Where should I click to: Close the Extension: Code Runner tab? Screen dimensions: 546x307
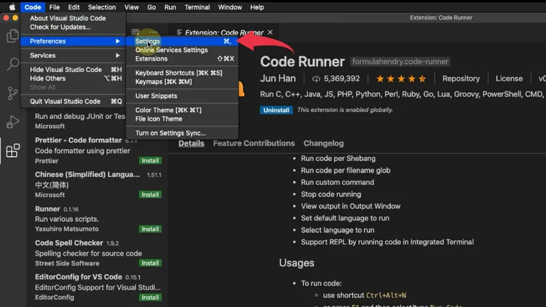[x=270, y=32]
